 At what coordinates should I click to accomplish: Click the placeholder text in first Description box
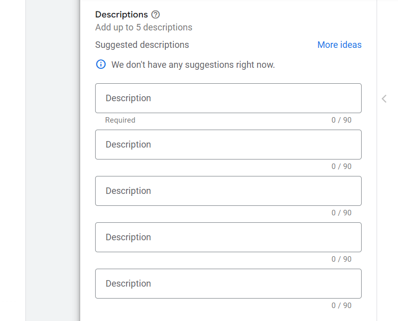pyautogui.click(x=128, y=98)
